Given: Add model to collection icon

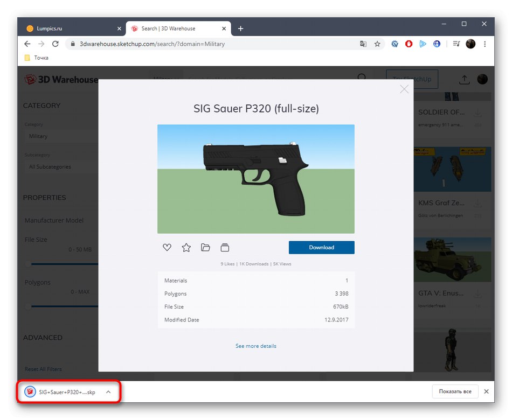Looking at the screenshot, I should pos(225,247).
